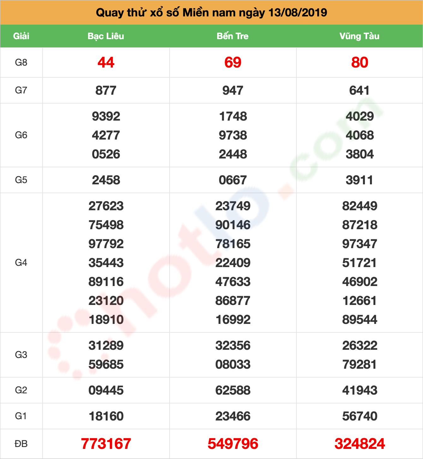The height and width of the screenshot is (459, 423).
Task: Select the G8 row label
Action: coord(21,63)
